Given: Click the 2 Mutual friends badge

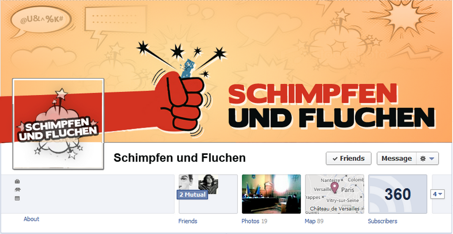Looking at the screenshot, I should (192, 194).
